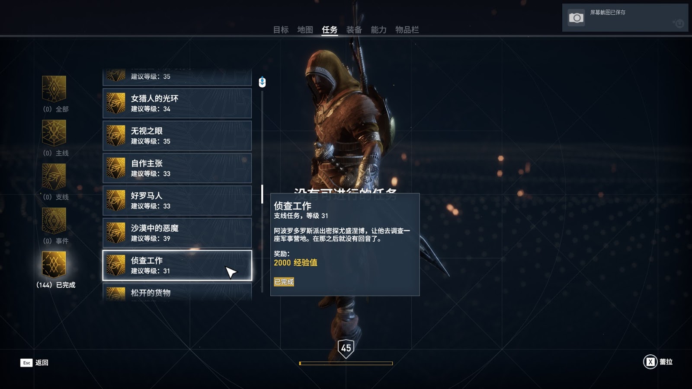Open the 物品栏 inventory tab

coord(407,30)
